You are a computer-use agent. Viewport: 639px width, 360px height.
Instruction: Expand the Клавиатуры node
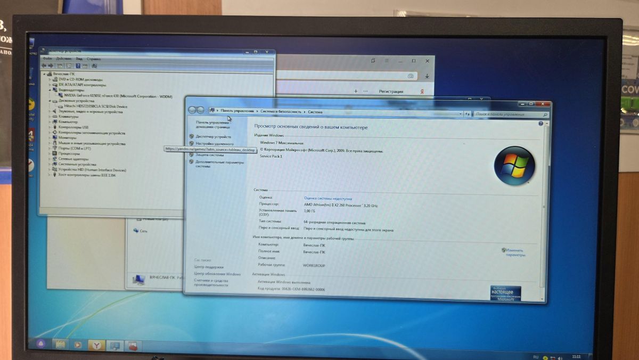coord(51,117)
